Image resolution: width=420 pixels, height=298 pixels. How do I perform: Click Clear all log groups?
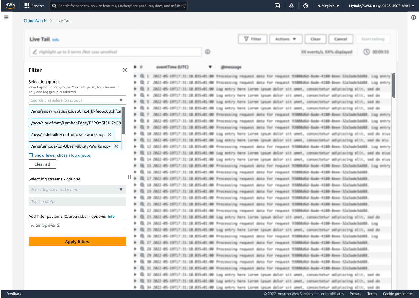point(42,164)
